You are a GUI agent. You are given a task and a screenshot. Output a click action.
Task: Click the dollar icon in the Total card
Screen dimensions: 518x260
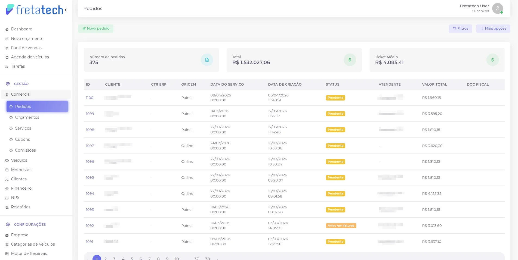pos(350,60)
